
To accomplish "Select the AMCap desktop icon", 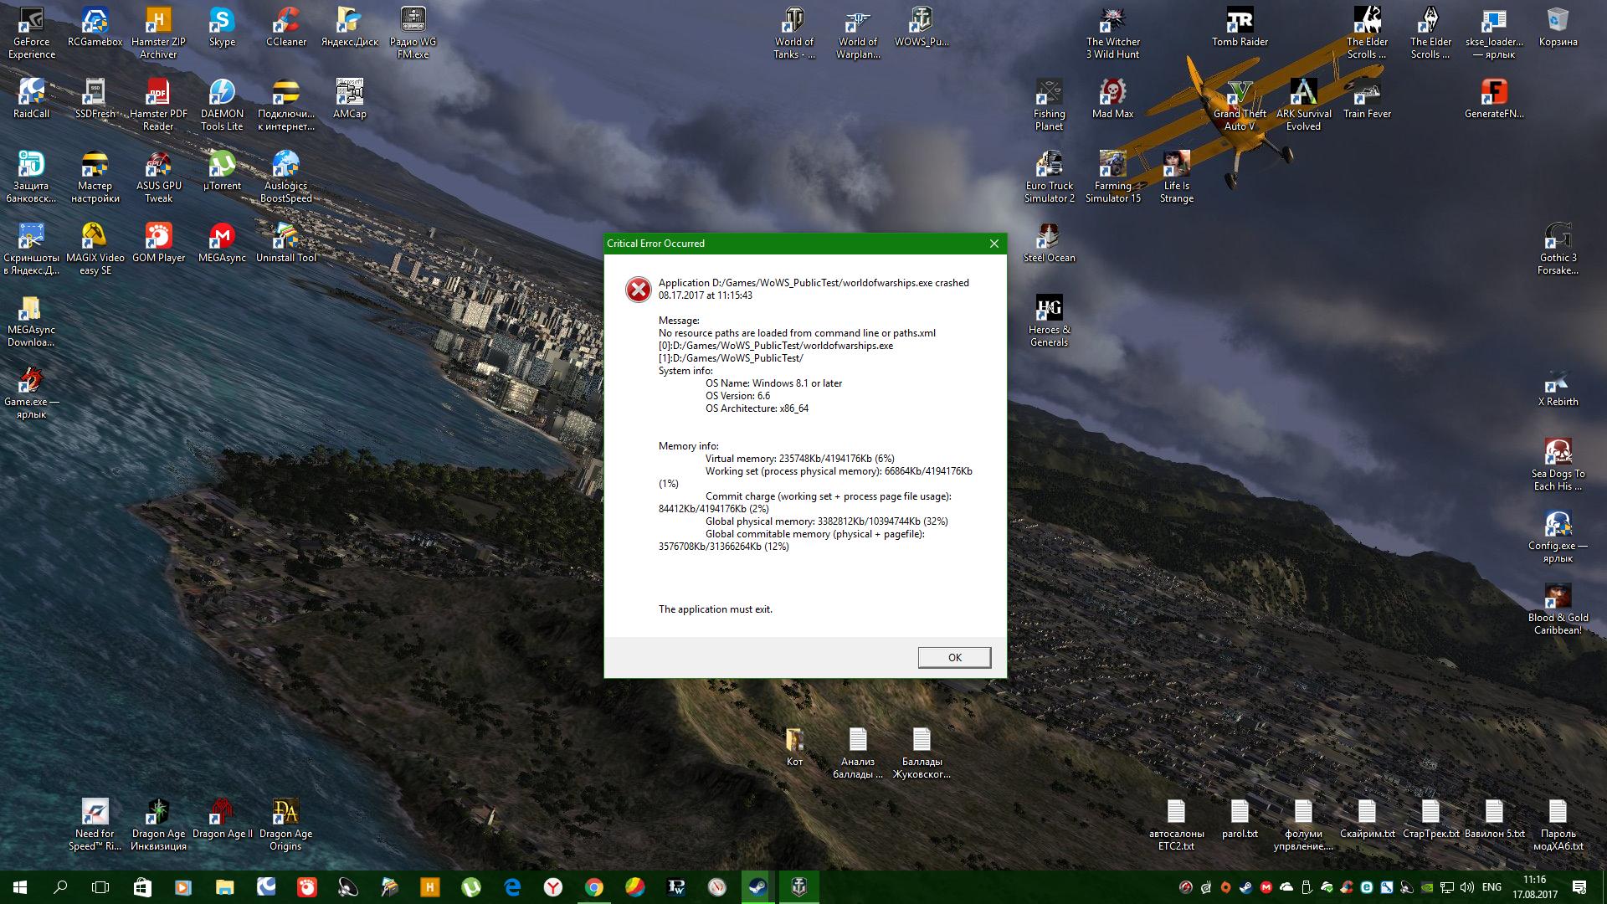I will [x=350, y=100].
